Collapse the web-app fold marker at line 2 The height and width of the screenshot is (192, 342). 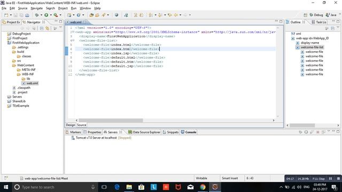coord(73,32)
